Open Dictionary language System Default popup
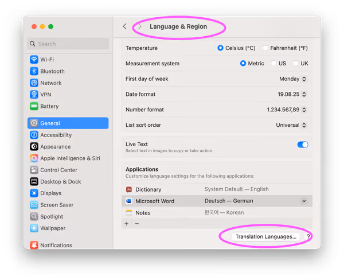This screenshot has width=344, height=280. (236, 189)
